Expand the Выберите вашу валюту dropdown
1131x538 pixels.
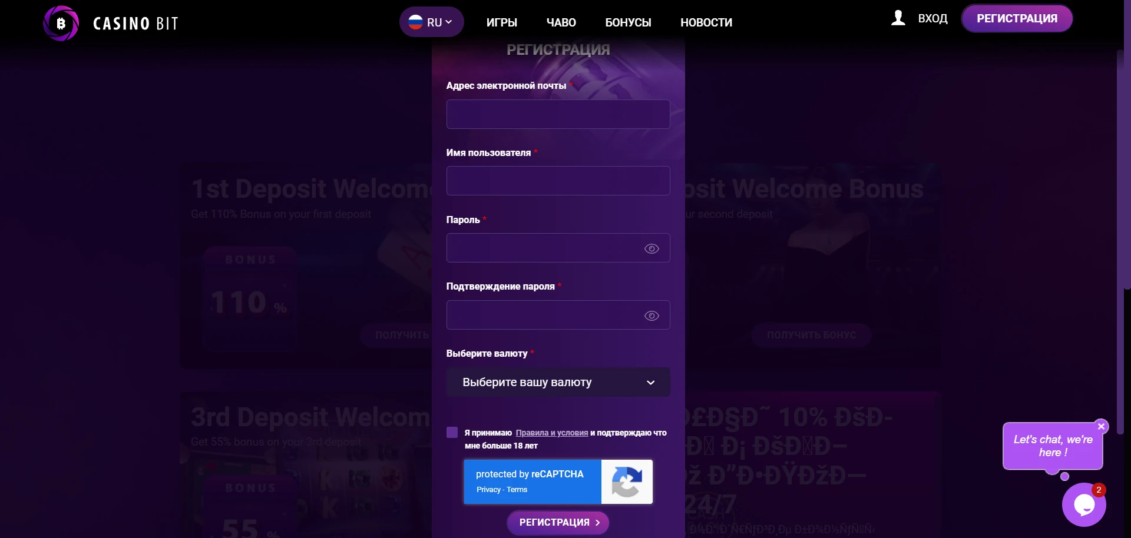point(558,382)
